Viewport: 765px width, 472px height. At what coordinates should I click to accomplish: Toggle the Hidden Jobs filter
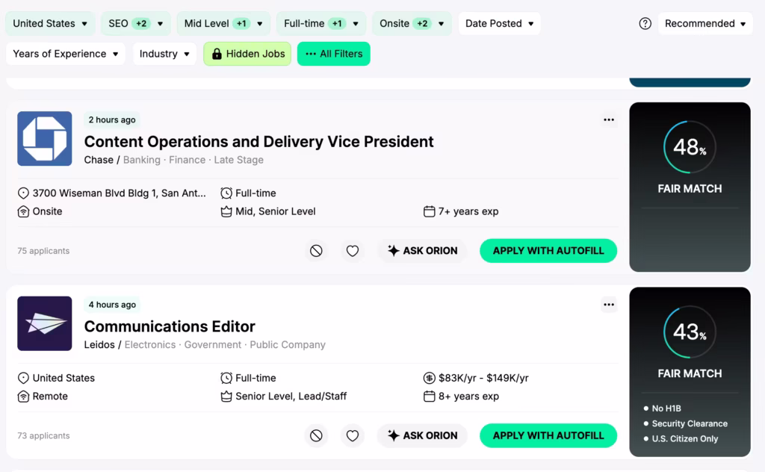tap(247, 54)
